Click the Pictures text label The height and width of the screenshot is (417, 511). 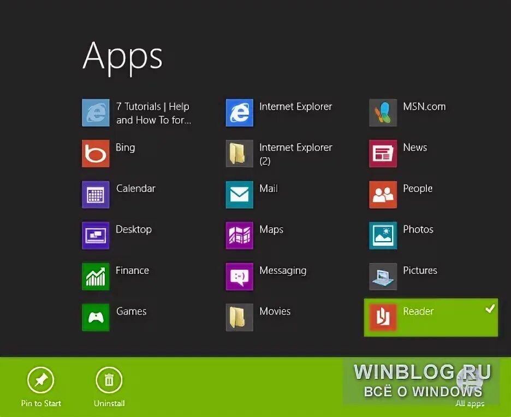click(420, 270)
